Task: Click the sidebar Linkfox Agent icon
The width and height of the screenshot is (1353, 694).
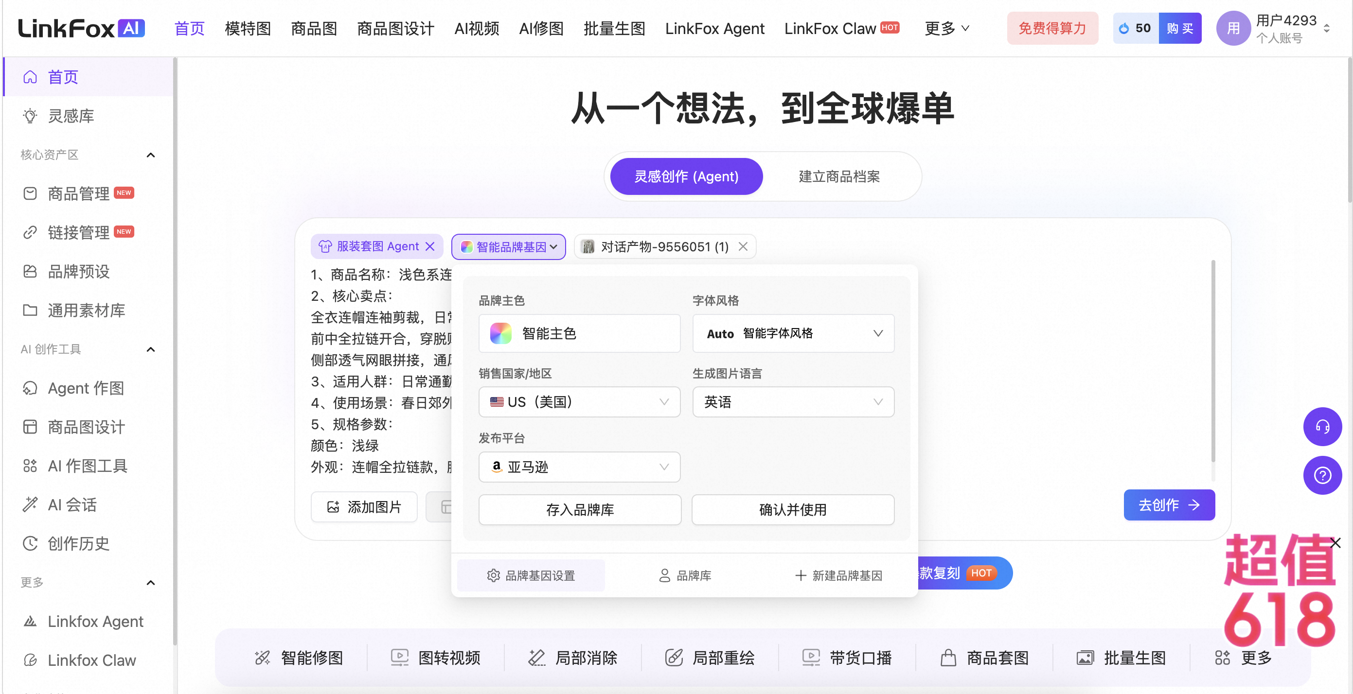Action: [x=30, y=621]
